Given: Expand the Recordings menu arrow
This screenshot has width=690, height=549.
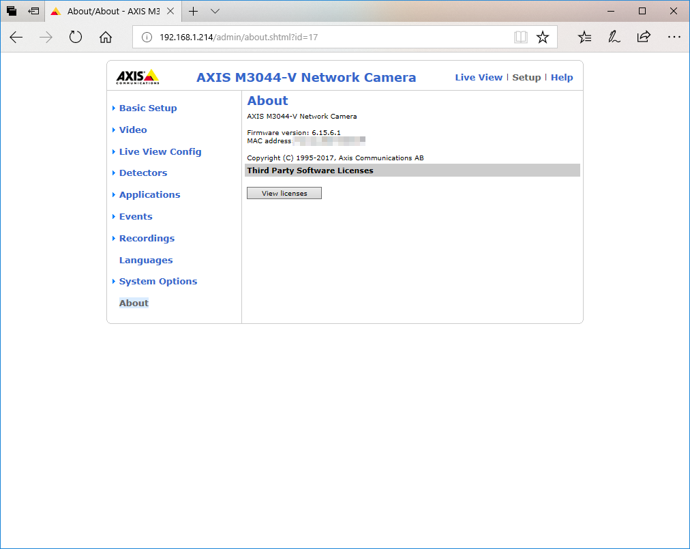Looking at the screenshot, I should click(114, 239).
